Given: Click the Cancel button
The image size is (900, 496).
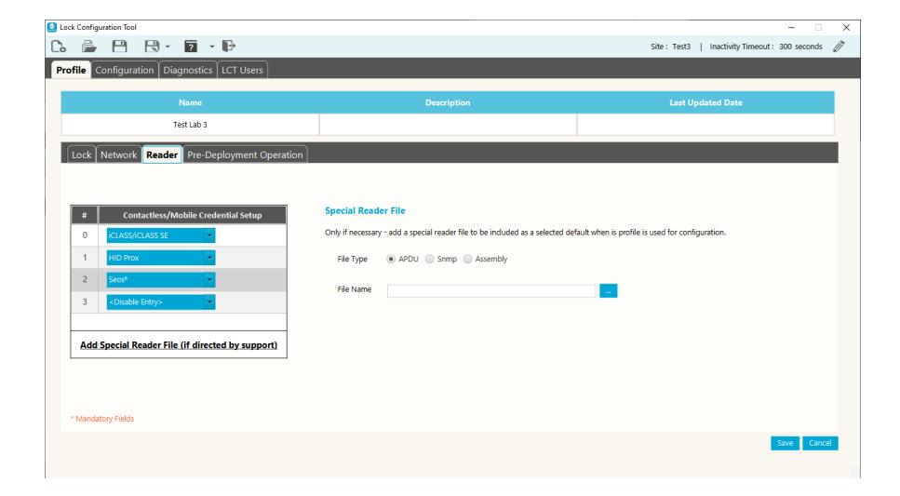Looking at the screenshot, I should (820, 443).
